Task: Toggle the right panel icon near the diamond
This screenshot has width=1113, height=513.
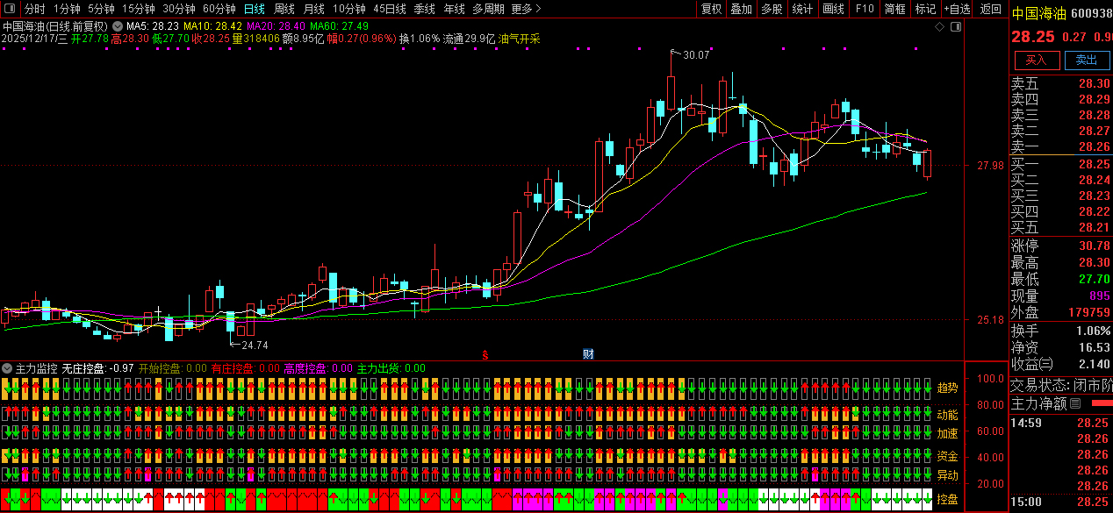Action: coord(955,27)
